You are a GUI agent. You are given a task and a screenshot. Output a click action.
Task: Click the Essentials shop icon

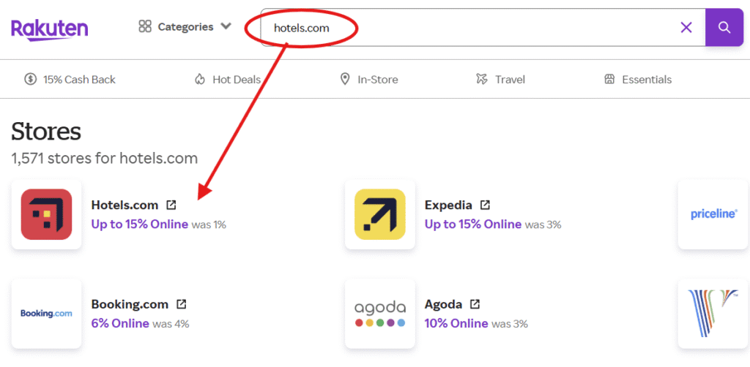pos(609,79)
